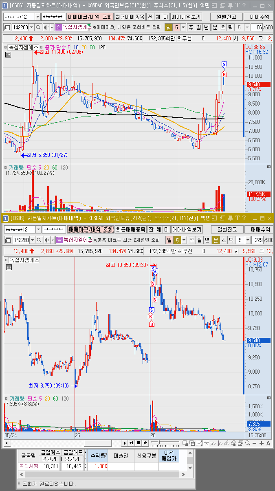Open stock code 142280 dropdown in upper window

click(32, 27)
